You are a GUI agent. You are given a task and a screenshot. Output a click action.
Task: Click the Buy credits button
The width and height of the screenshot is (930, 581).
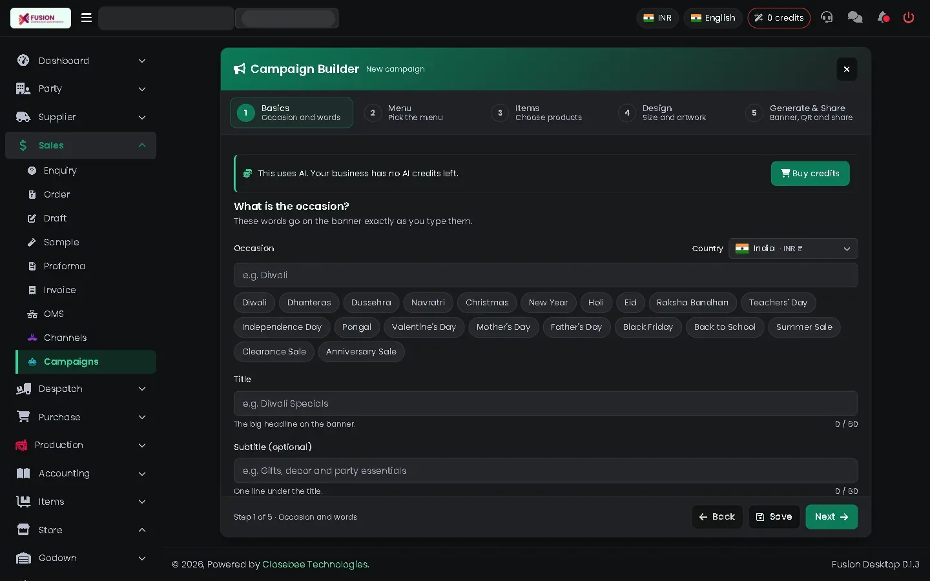810,174
